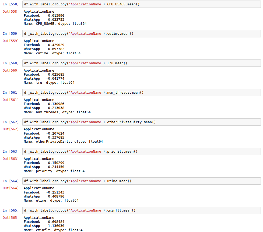
Task: Place cursor in lru.mean() code cell
Action: [x=141, y=63]
